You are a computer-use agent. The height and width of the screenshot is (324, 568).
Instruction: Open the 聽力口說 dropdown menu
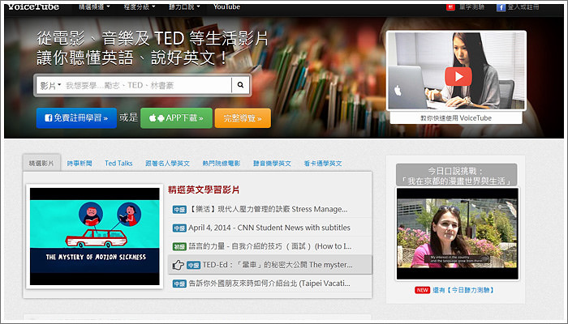[x=184, y=6]
